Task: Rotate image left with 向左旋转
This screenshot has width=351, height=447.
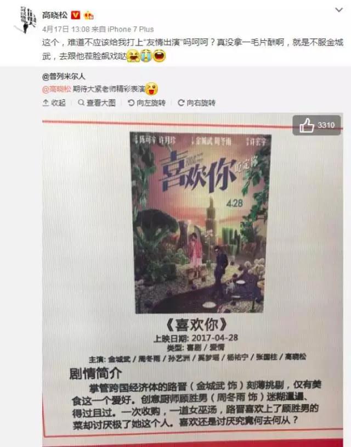Action: point(146,103)
